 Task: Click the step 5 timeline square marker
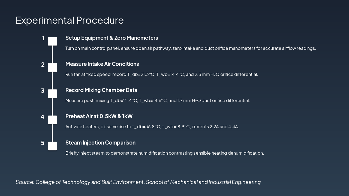click(x=52, y=146)
